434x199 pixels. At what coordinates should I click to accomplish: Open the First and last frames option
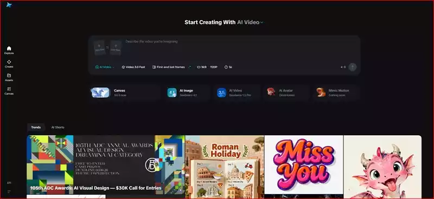pyautogui.click(x=169, y=67)
